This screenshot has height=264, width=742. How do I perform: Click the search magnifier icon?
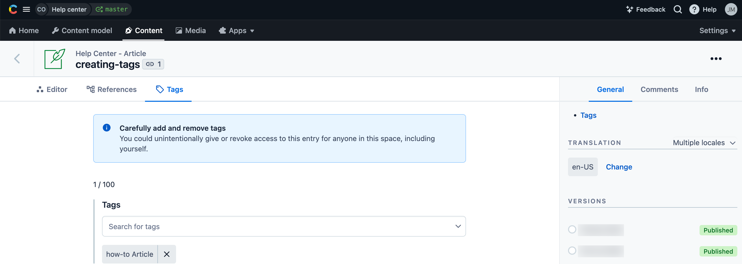click(678, 10)
